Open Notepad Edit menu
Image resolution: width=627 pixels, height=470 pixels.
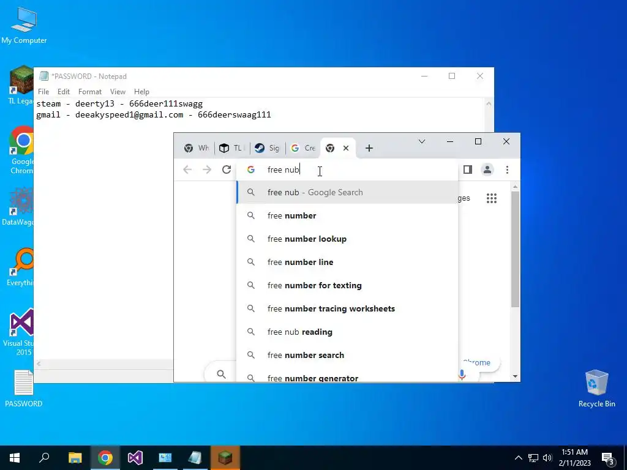[64, 92]
